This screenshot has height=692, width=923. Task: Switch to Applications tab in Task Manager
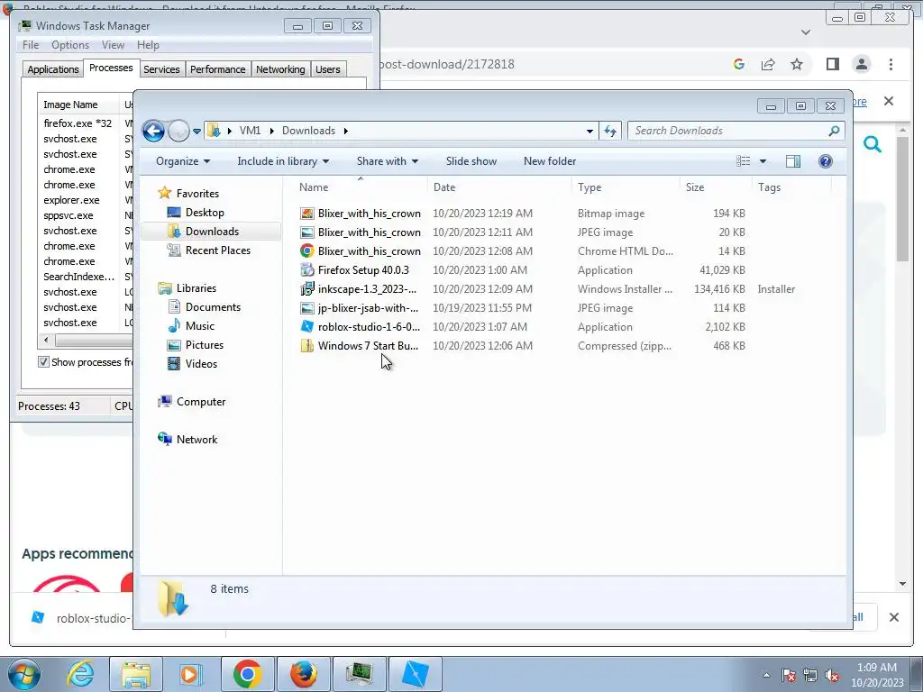point(53,69)
